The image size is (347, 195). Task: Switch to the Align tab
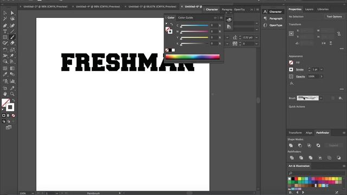tap(309, 133)
